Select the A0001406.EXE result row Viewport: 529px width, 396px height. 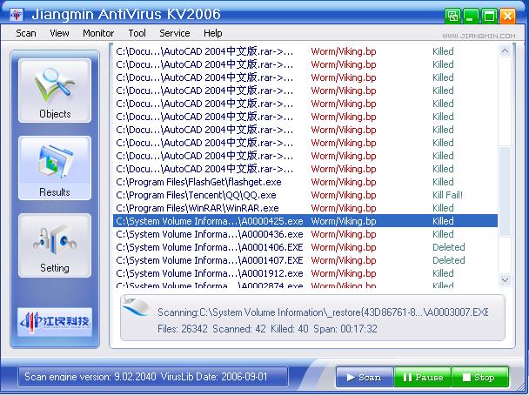(x=305, y=247)
